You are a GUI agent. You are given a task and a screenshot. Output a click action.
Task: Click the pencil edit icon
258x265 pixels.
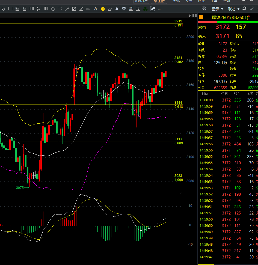(252, 8)
